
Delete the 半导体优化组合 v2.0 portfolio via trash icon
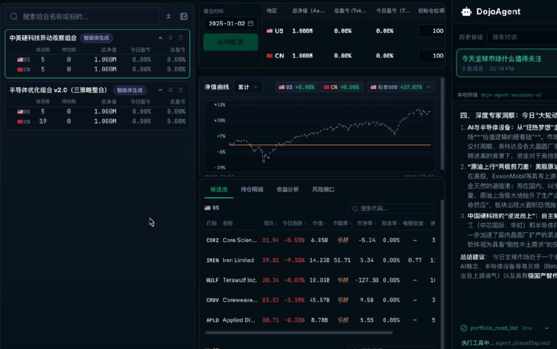coord(181,90)
